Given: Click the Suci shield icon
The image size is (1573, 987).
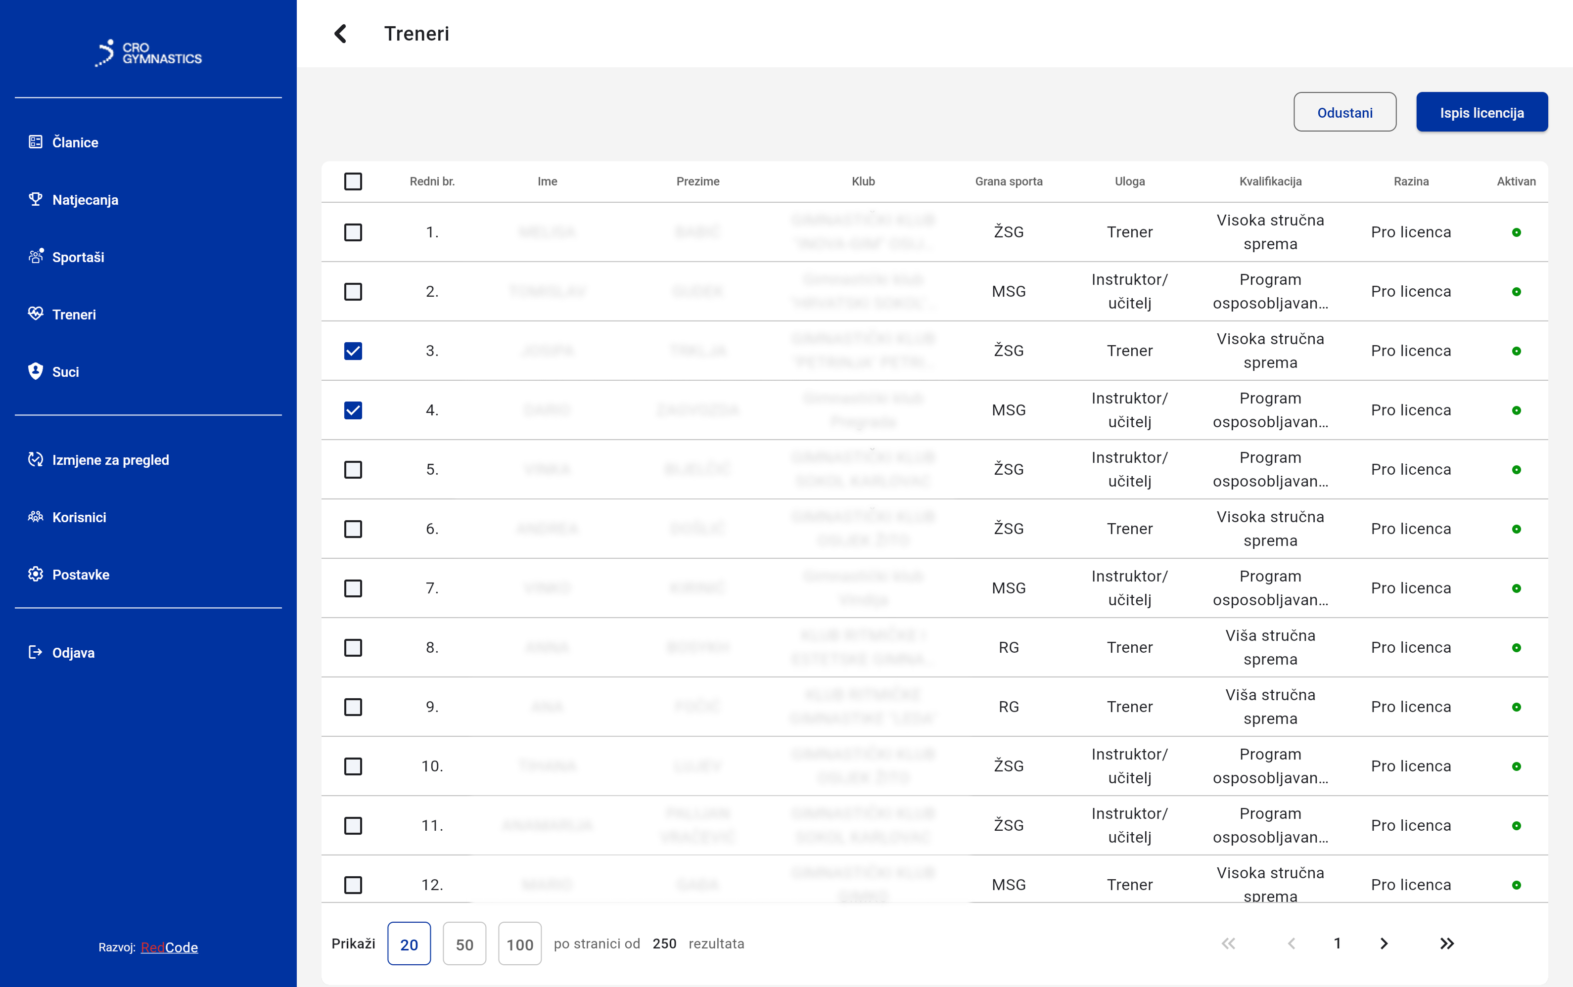Looking at the screenshot, I should click(35, 371).
